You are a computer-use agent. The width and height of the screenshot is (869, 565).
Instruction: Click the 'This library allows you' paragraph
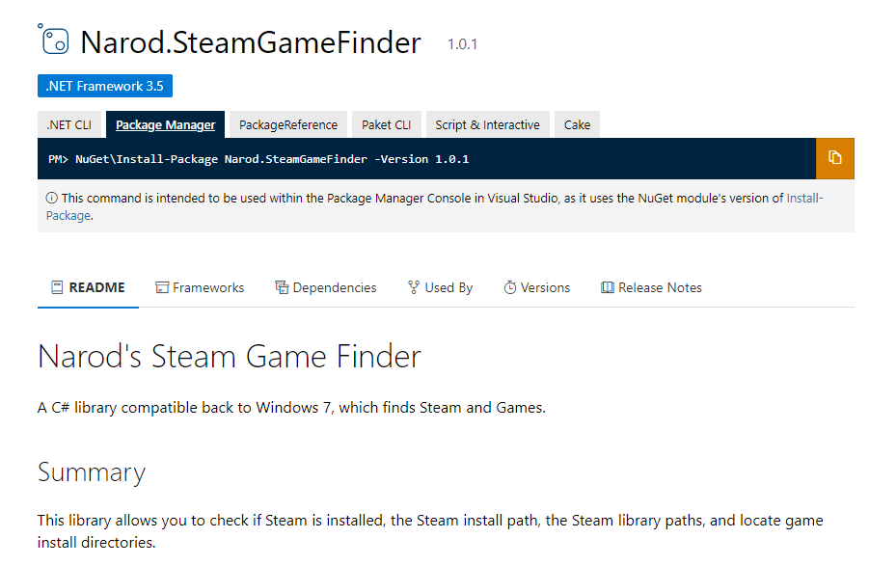pos(430,531)
